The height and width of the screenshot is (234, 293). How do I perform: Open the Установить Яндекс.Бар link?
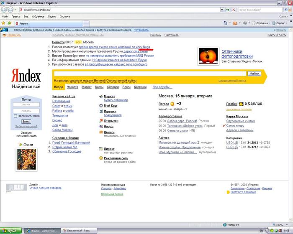[x=141, y=30]
